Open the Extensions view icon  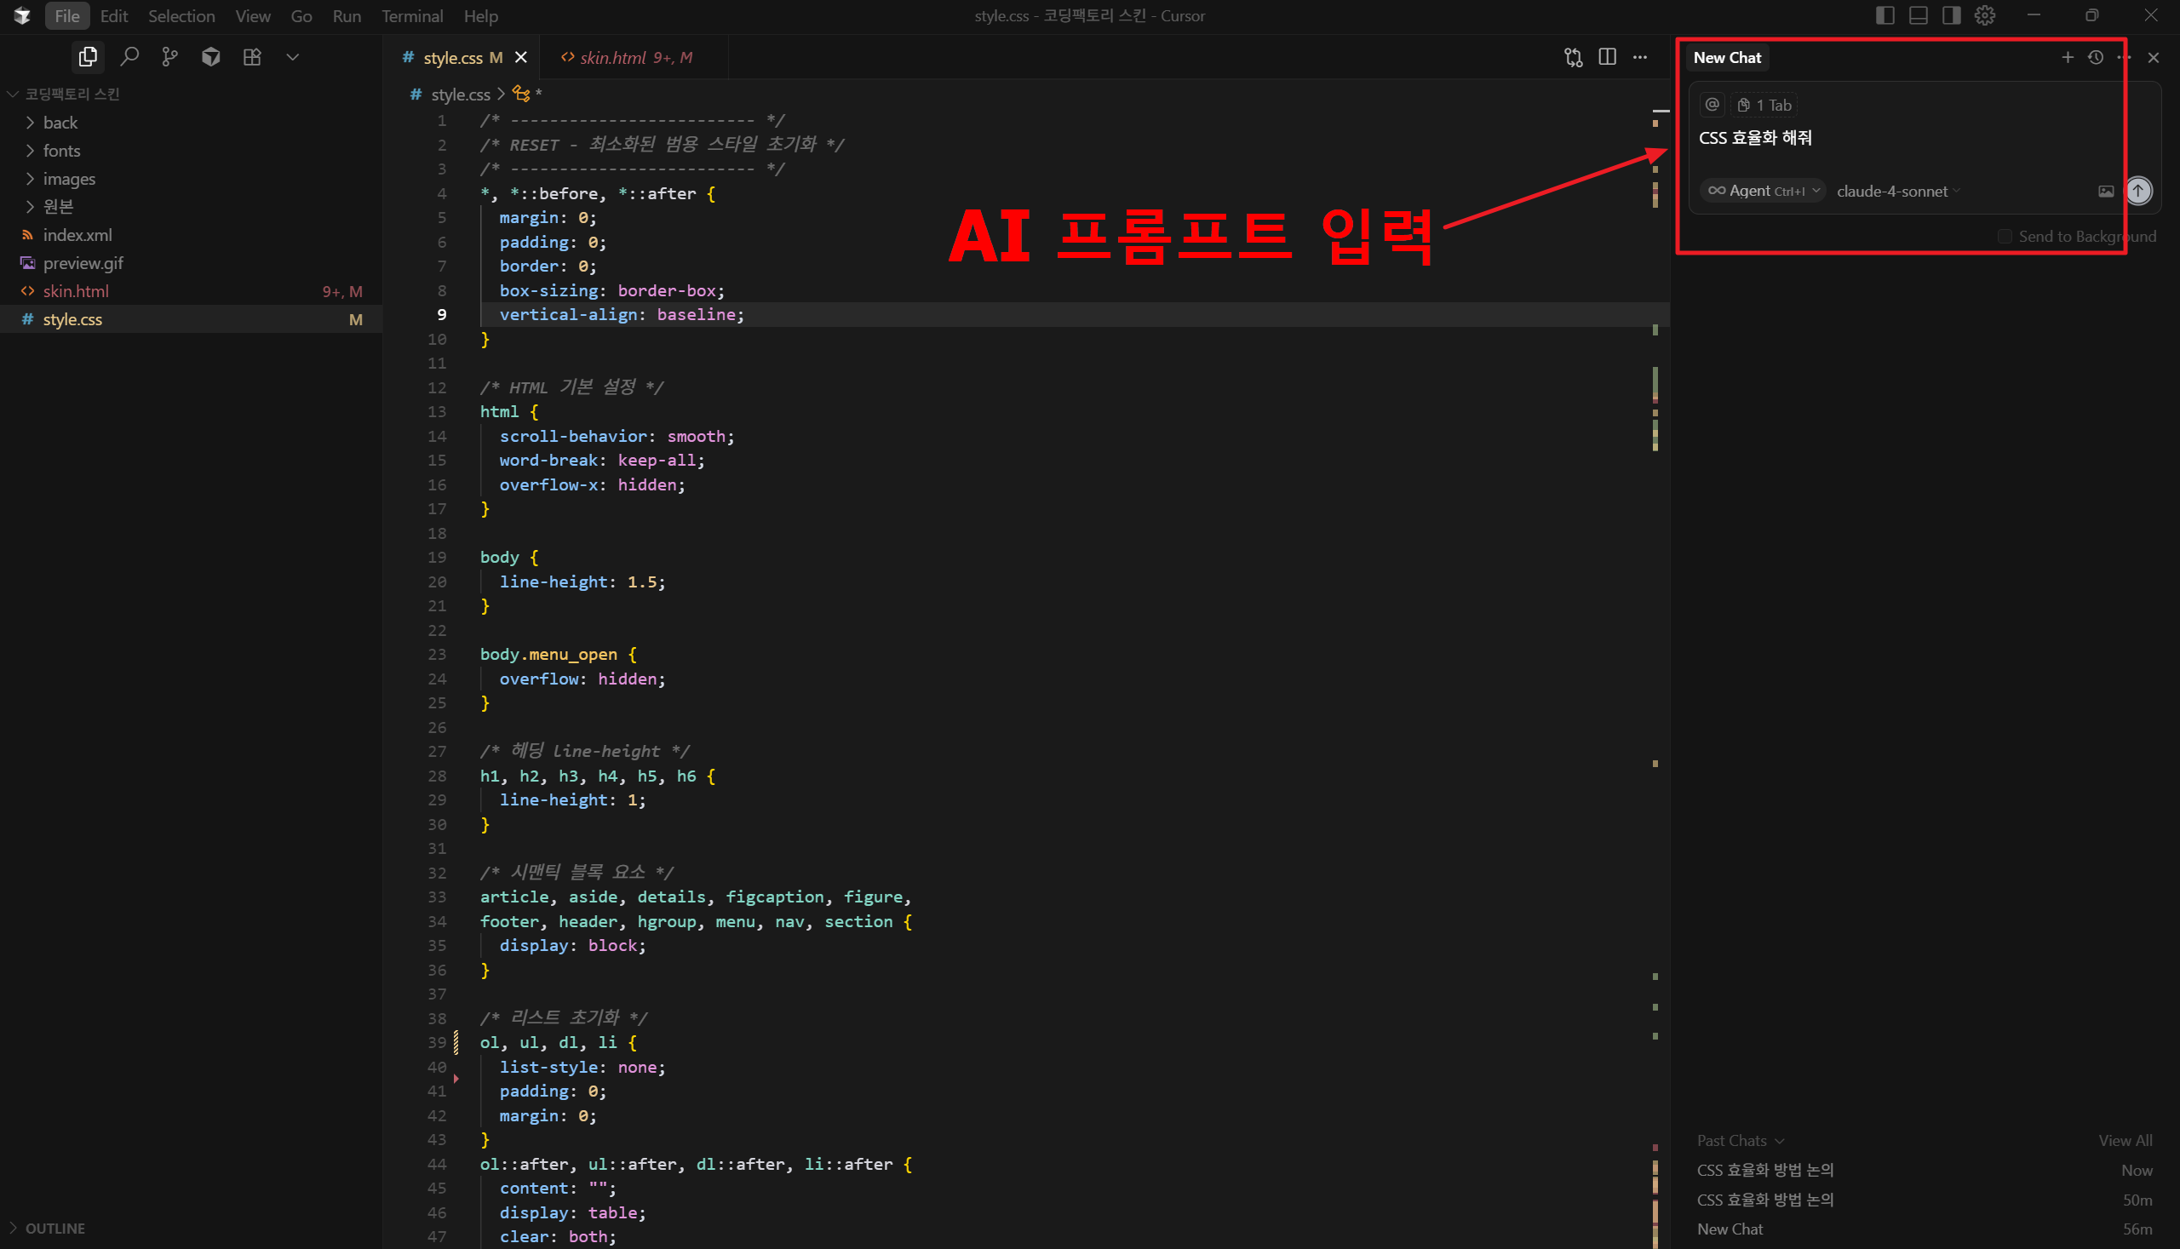point(251,56)
